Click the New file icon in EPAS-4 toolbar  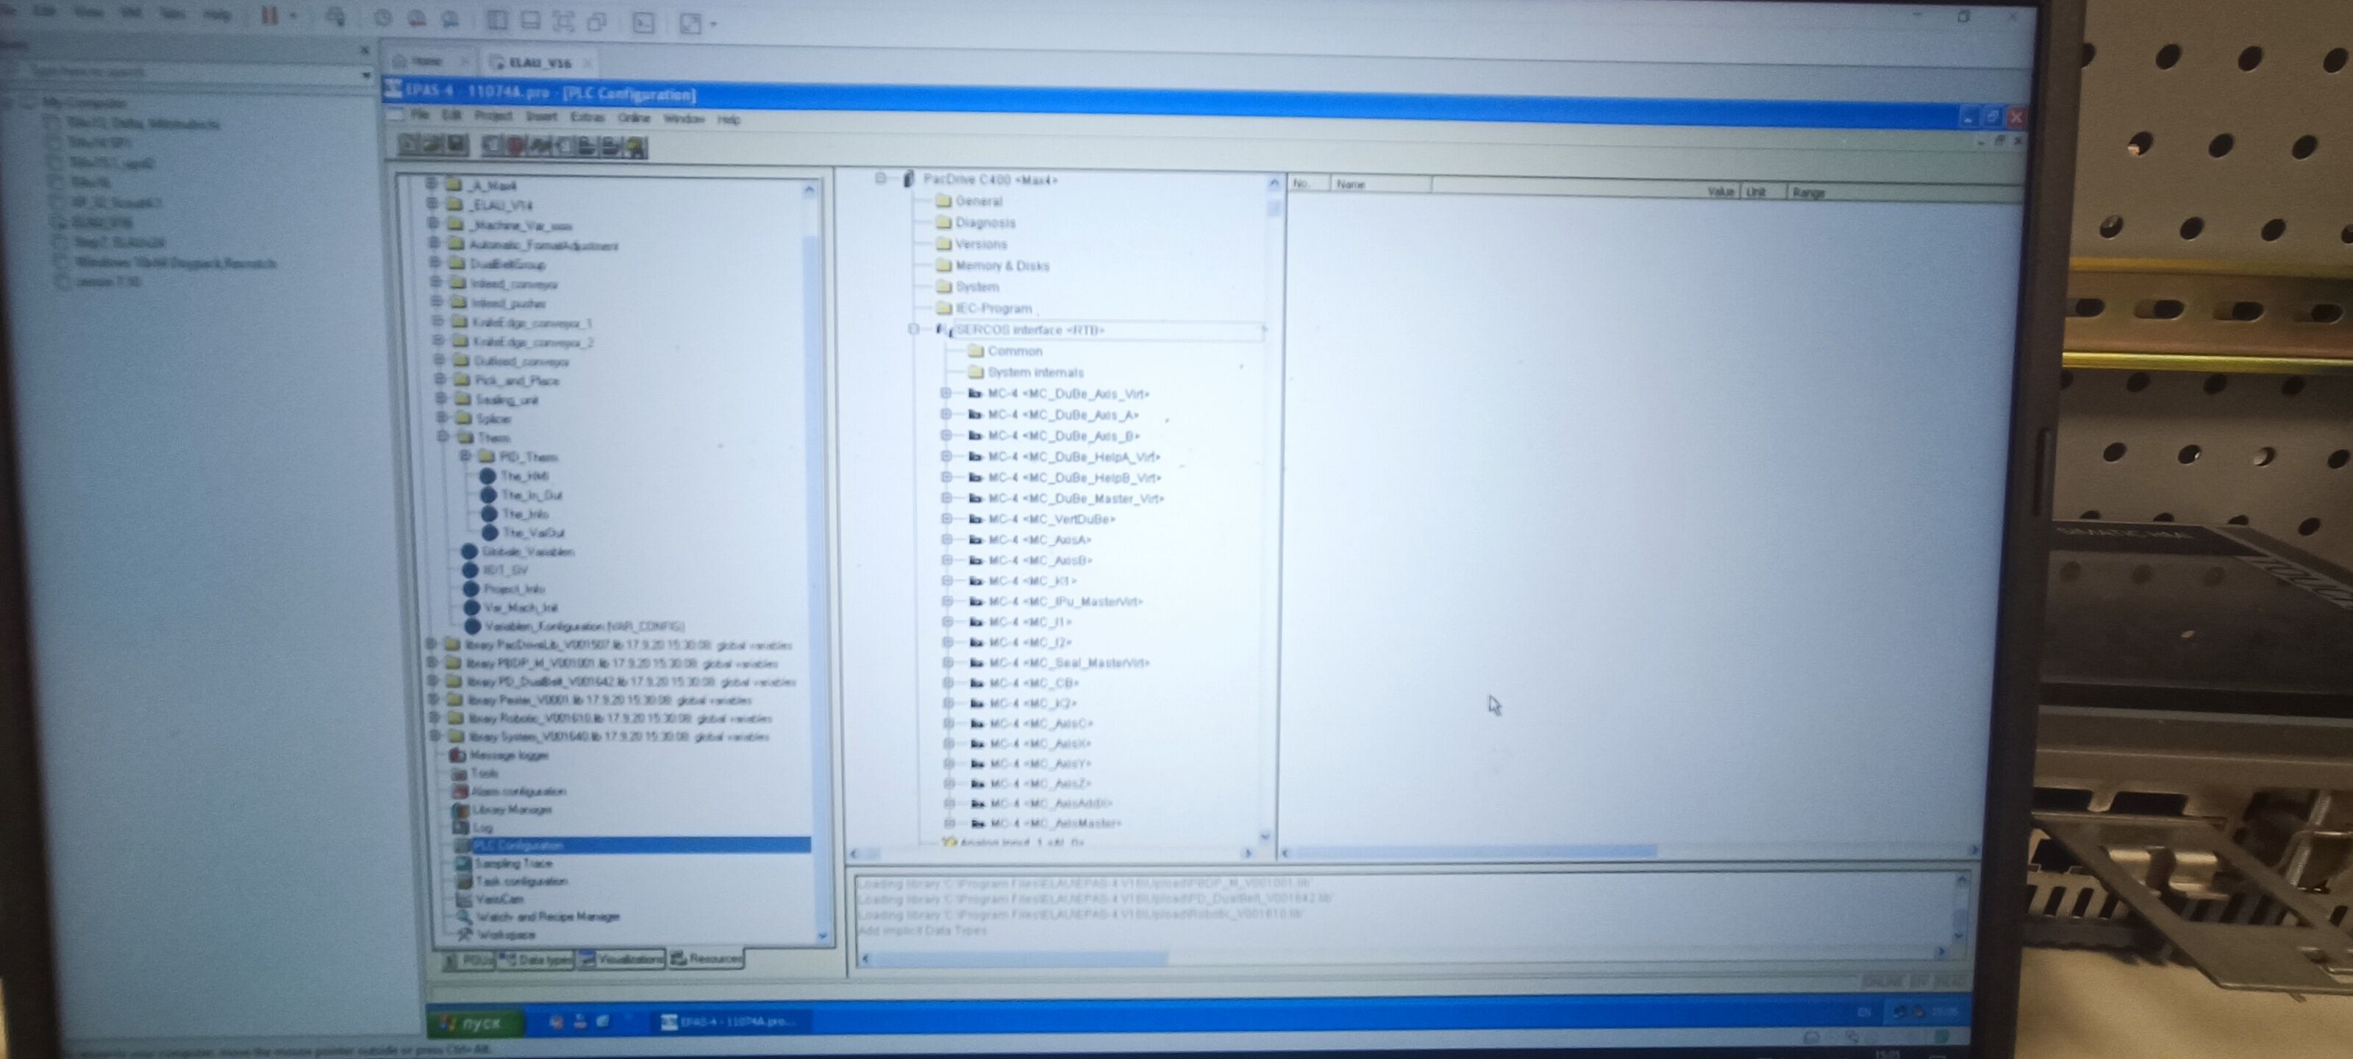tap(408, 143)
